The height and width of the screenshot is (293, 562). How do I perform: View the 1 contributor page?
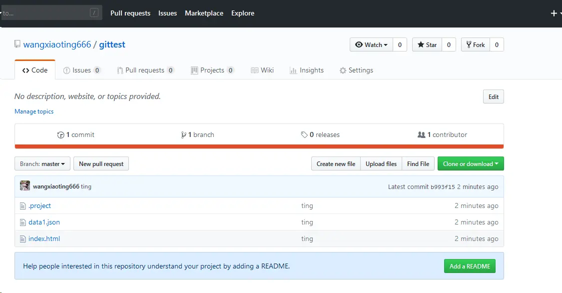442,134
